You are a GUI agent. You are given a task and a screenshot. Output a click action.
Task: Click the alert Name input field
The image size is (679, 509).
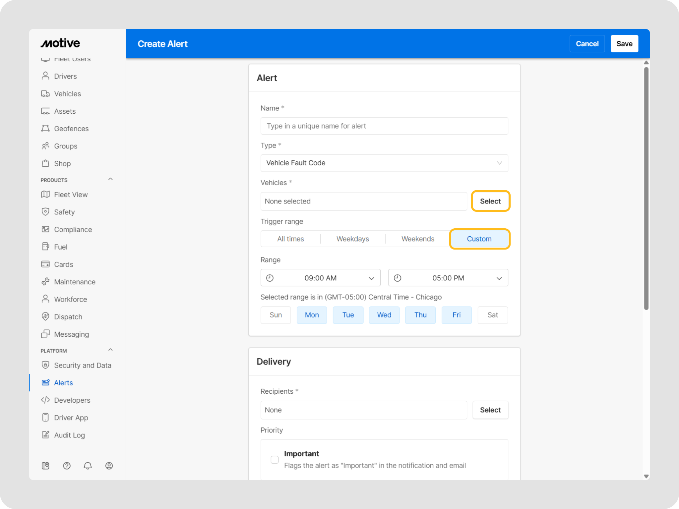[384, 126]
